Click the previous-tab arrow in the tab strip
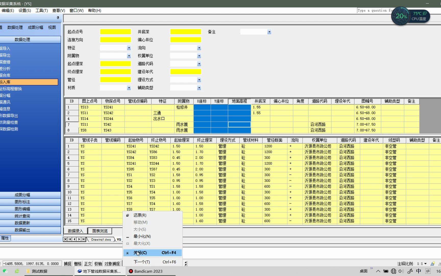 click(x=74, y=239)
